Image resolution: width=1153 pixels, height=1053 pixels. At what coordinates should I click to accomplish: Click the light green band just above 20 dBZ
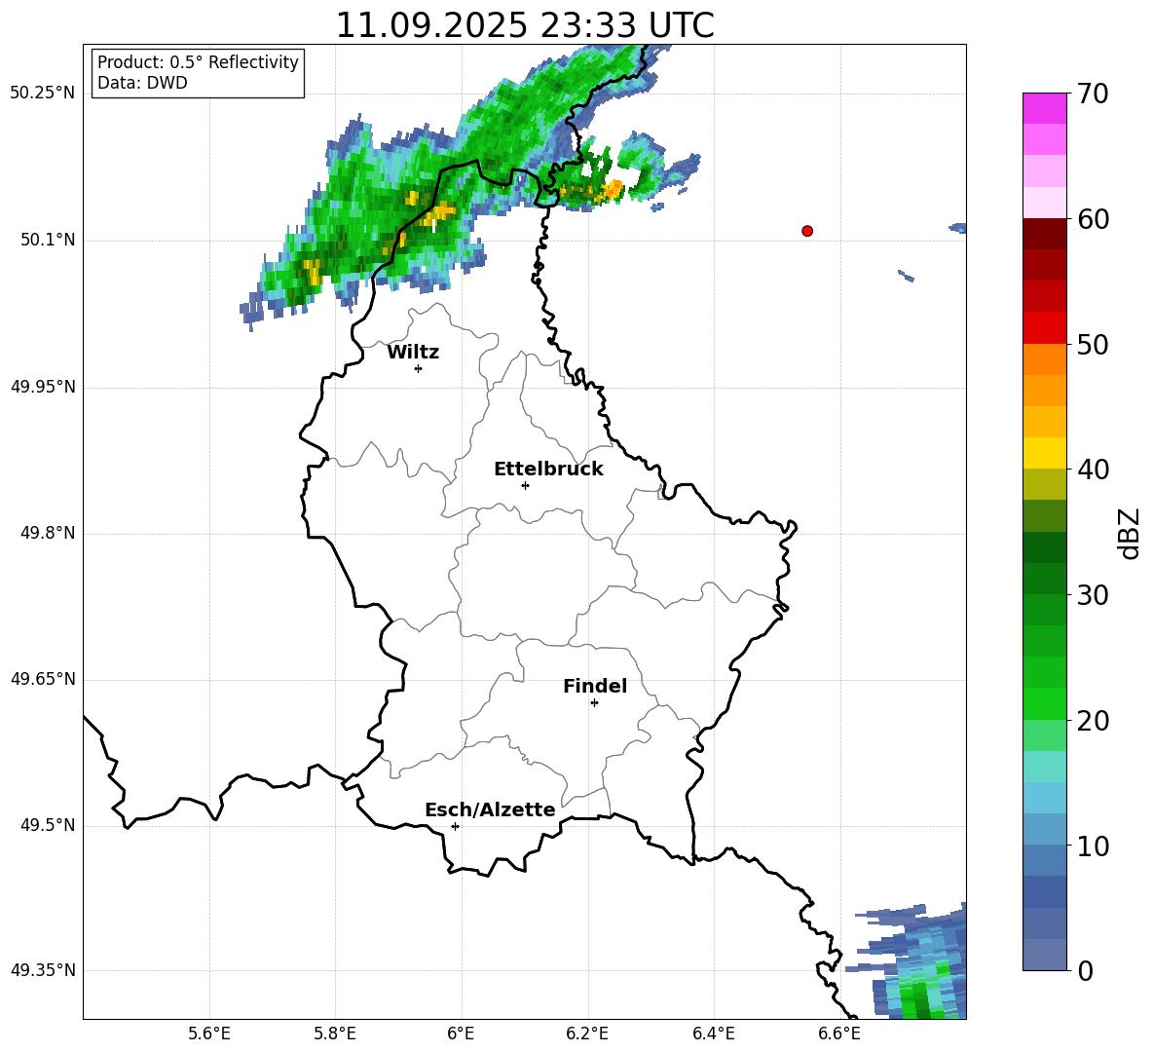click(x=1044, y=703)
